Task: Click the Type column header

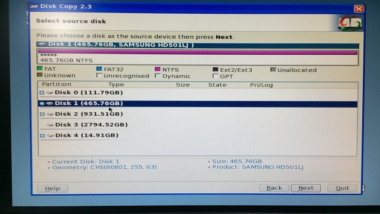Action: tap(116, 84)
